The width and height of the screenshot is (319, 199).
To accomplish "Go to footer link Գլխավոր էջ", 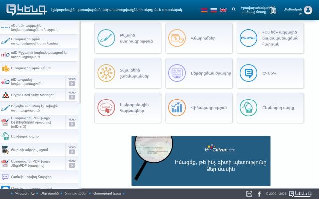I will 25,193.
